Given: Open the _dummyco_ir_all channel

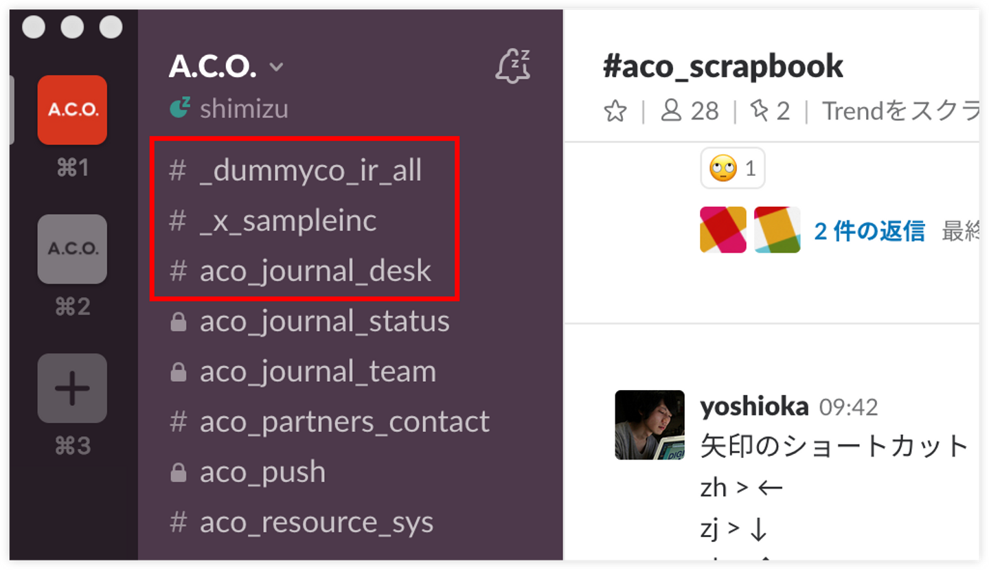Looking at the screenshot, I should click(x=310, y=171).
